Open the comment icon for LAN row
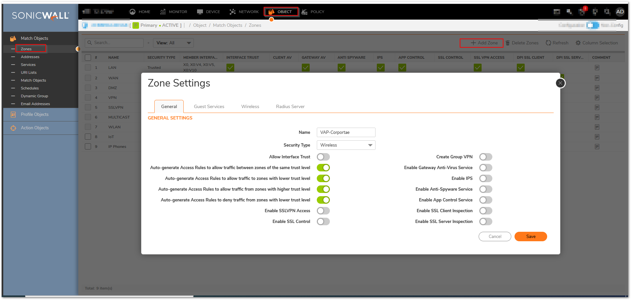Screen dimensions: 631x300 point(597,68)
